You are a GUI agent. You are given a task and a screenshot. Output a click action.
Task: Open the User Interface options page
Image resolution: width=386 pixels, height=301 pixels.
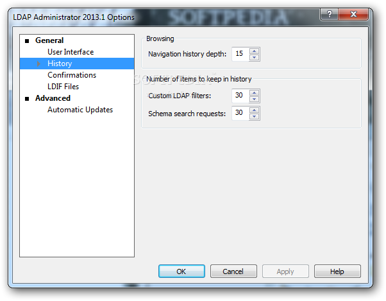pyautogui.click(x=71, y=52)
